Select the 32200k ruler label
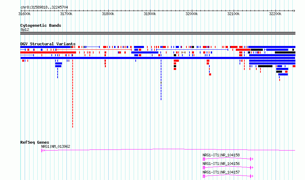The image size is (305, 180). 275,14
